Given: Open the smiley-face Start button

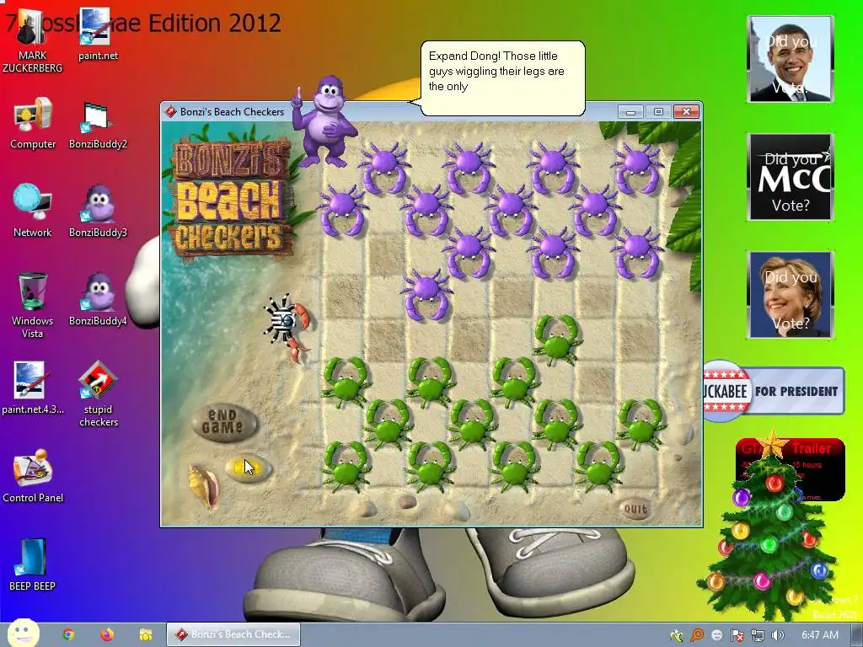Looking at the screenshot, I should pos(23,634).
